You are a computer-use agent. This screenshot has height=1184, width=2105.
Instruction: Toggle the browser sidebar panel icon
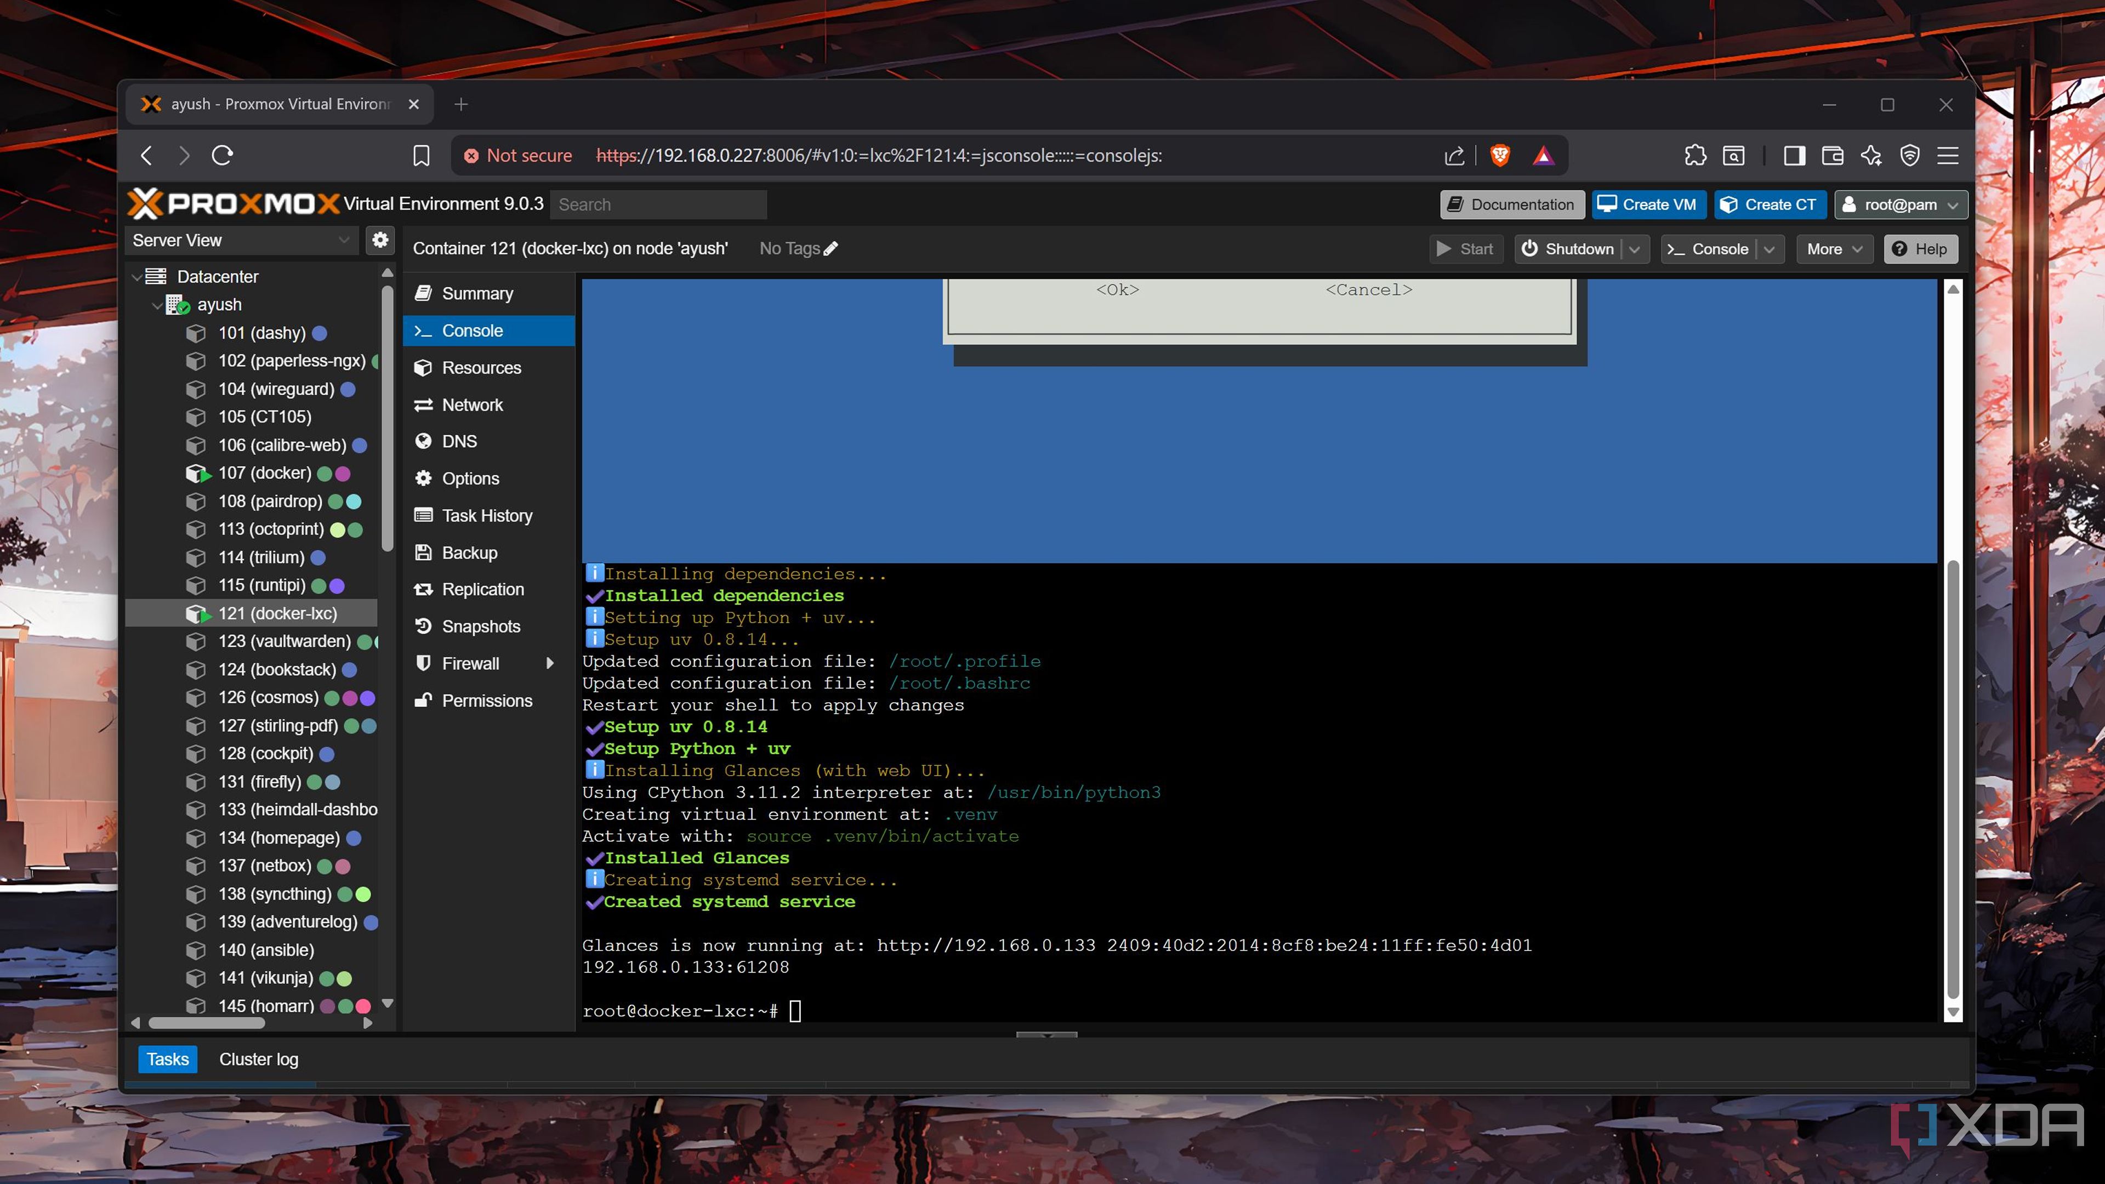click(x=1795, y=155)
